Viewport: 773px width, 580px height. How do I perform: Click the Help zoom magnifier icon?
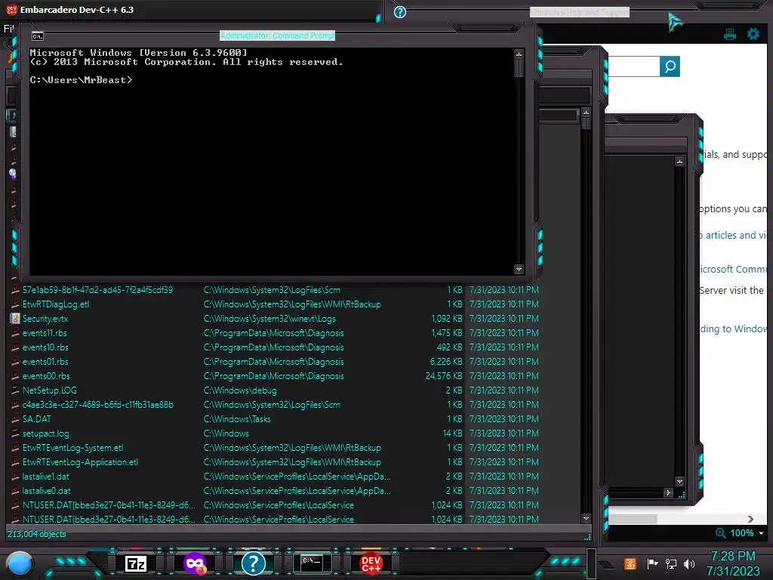coord(720,532)
